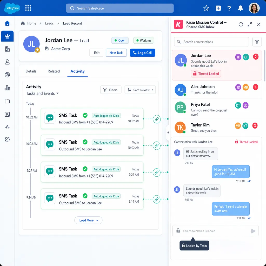
Task: Create a New Task
Action: tap(116, 53)
